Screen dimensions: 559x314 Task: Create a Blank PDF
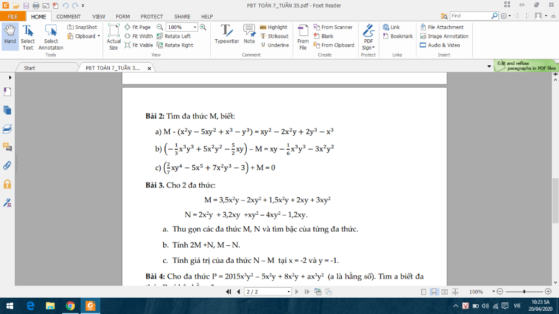coord(323,36)
